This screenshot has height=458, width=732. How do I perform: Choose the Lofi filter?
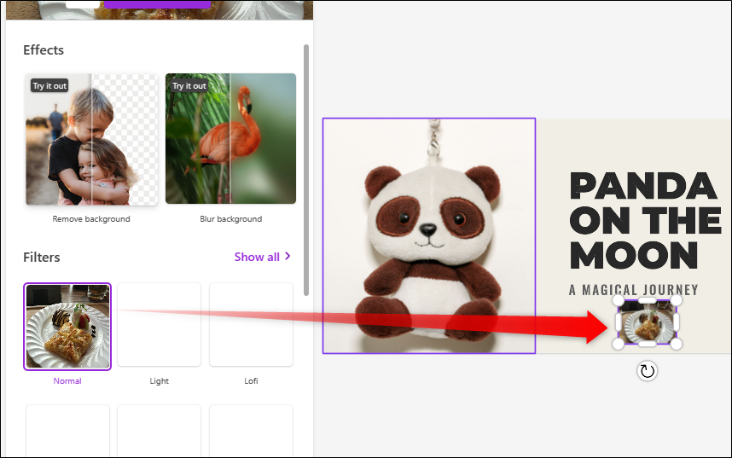[251, 324]
